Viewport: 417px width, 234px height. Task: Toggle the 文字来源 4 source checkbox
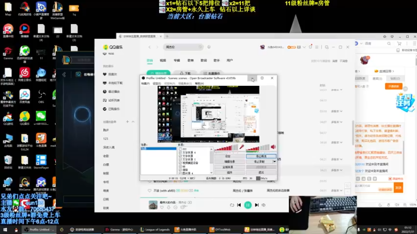click(x=180, y=152)
